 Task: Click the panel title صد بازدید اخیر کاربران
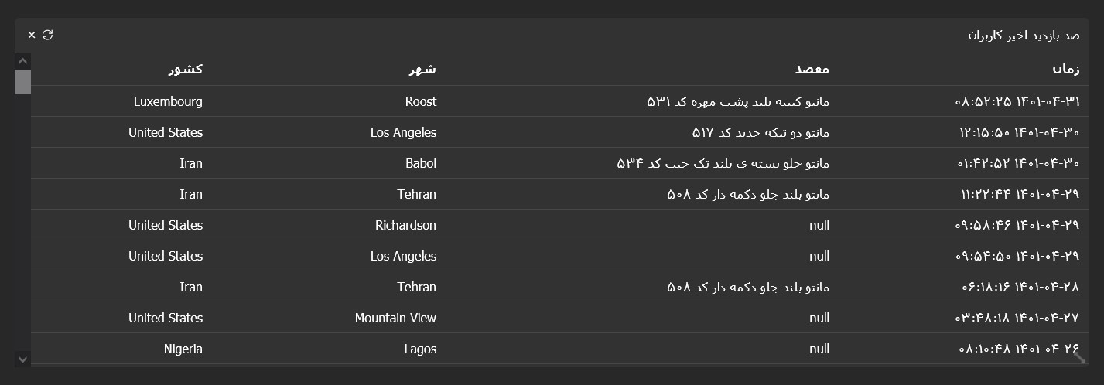(1024, 36)
